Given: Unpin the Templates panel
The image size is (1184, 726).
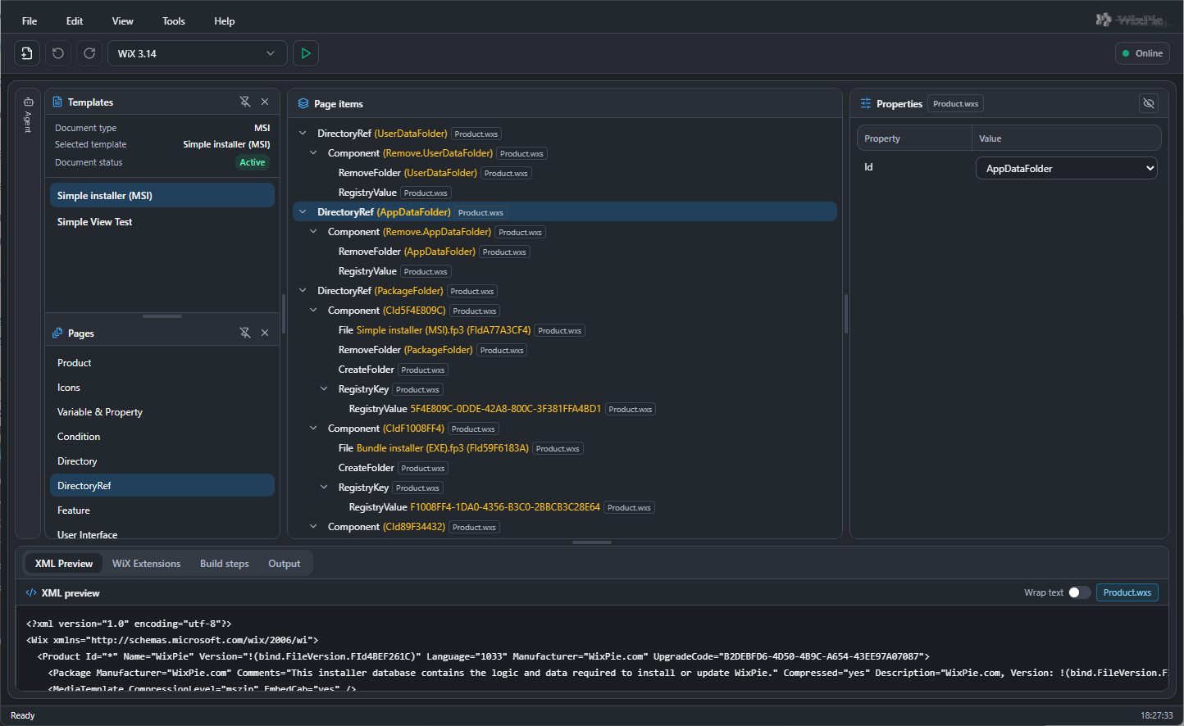Looking at the screenshot, I should [244, 102].
